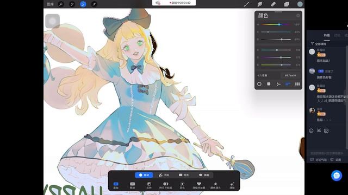Choose 矩形 rectangle selection mode

click(x=184, y=175)
